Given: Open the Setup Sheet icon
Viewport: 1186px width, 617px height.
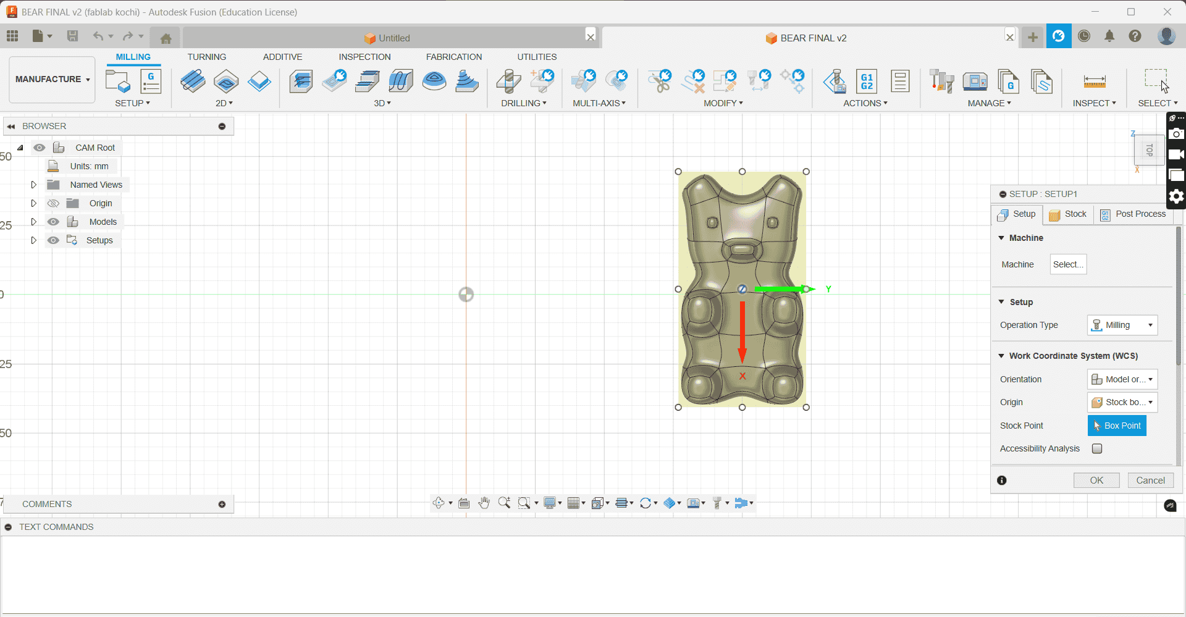Looking at the screenshot, I should [x=901, y=81].
